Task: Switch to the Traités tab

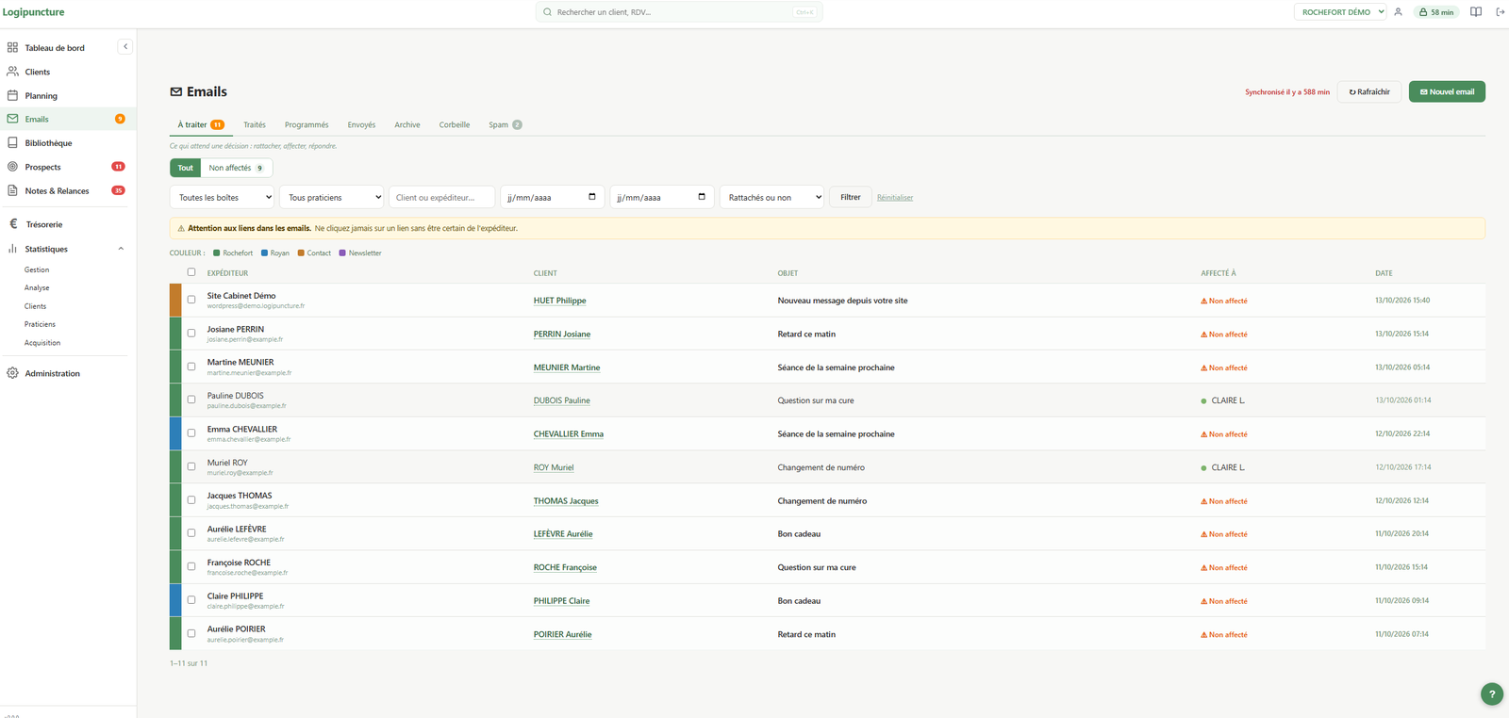Action: [x=255, y=124]
